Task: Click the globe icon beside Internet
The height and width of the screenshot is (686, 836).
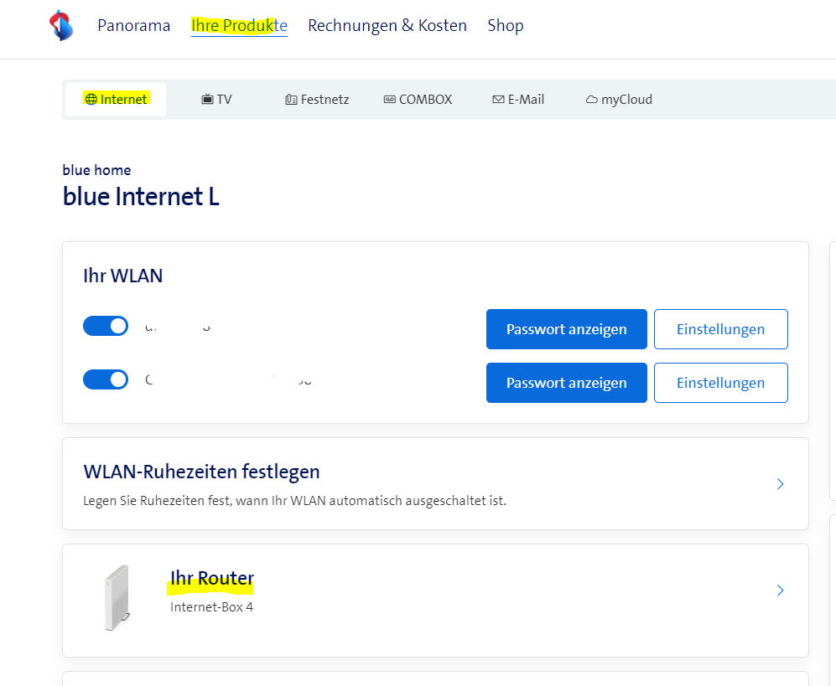Action: click(91, 100)
